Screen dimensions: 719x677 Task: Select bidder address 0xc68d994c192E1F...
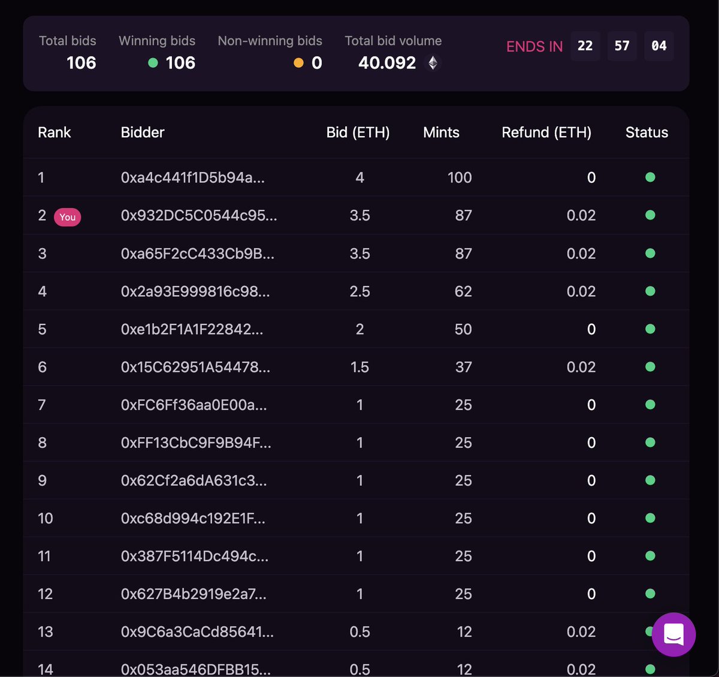point(193,518)
